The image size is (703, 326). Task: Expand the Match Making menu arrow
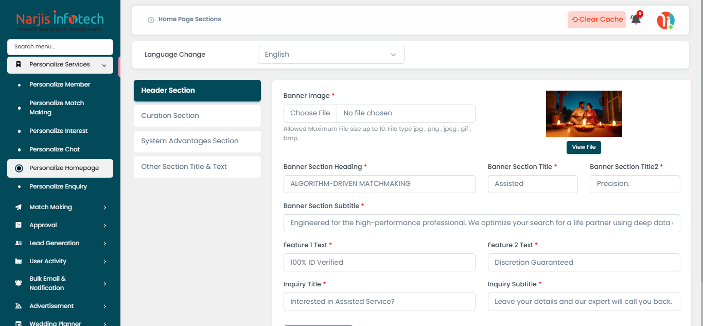tap(105, 207)
